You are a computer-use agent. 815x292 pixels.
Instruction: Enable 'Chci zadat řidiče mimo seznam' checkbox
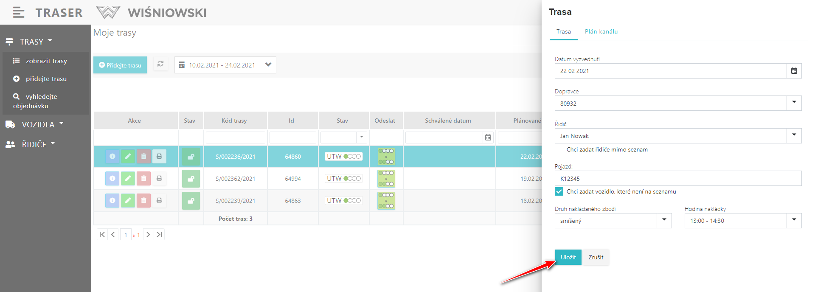559,149
